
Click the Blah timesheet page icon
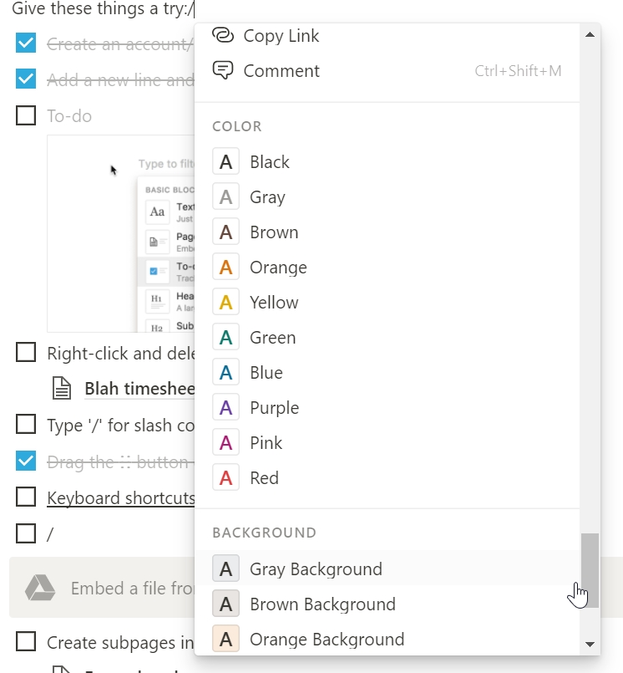[x=62, y=389]
